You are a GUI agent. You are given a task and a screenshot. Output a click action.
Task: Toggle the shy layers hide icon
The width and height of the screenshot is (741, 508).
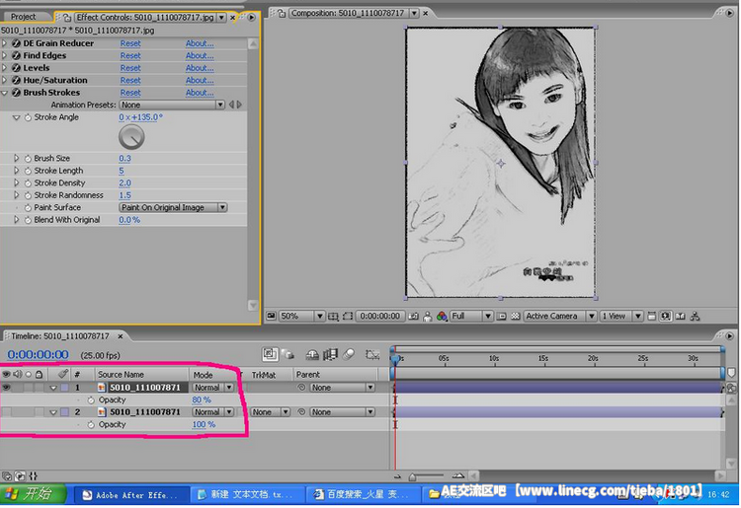coord(312,354)
